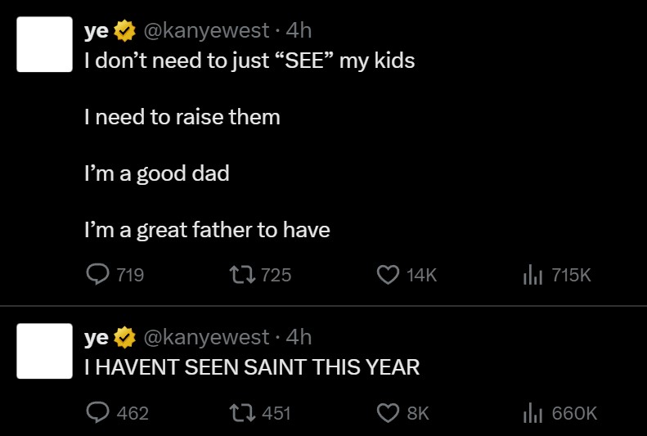
Task: Open profile picture on second tweet
Action: [44, 351]
